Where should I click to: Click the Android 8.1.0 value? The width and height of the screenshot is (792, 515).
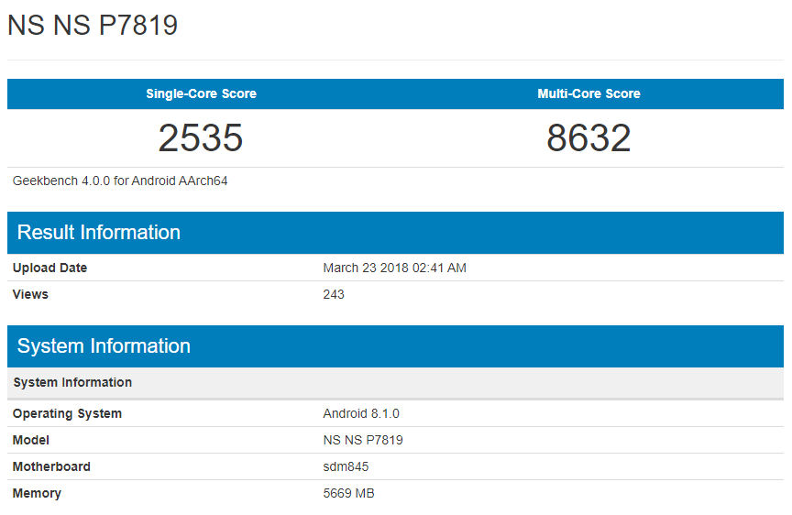point(360,414)
